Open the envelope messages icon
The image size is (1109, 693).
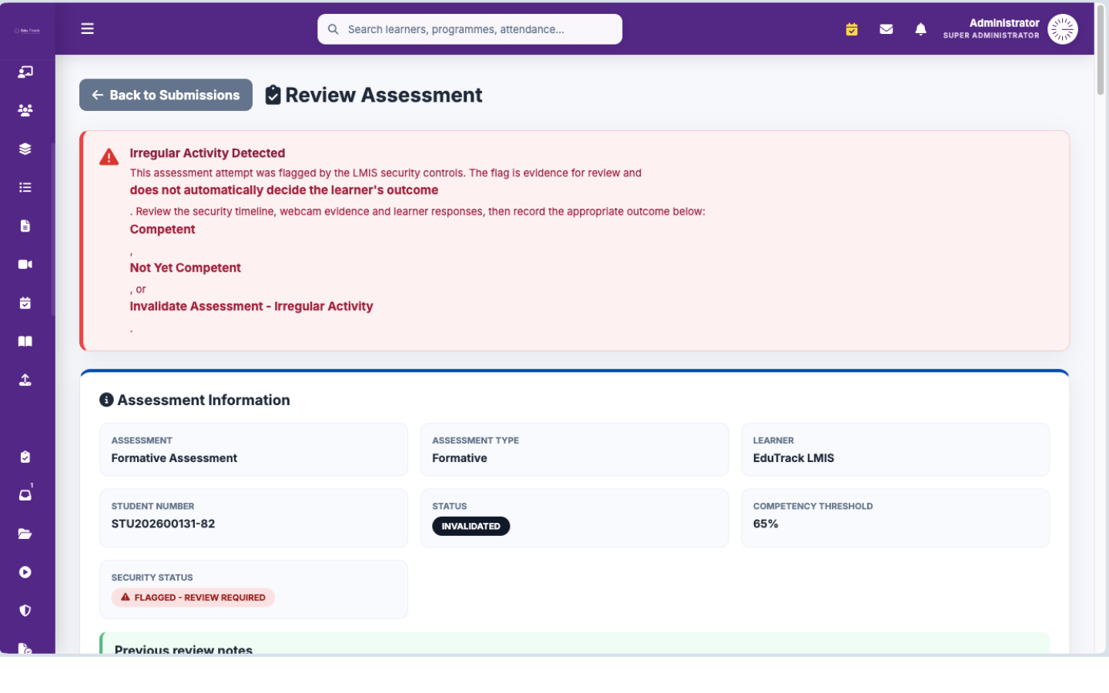[886, 29]
